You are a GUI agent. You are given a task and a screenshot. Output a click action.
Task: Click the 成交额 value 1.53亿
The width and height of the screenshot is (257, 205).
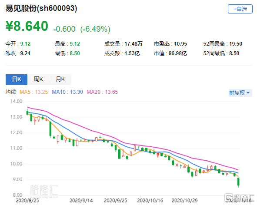132,53
